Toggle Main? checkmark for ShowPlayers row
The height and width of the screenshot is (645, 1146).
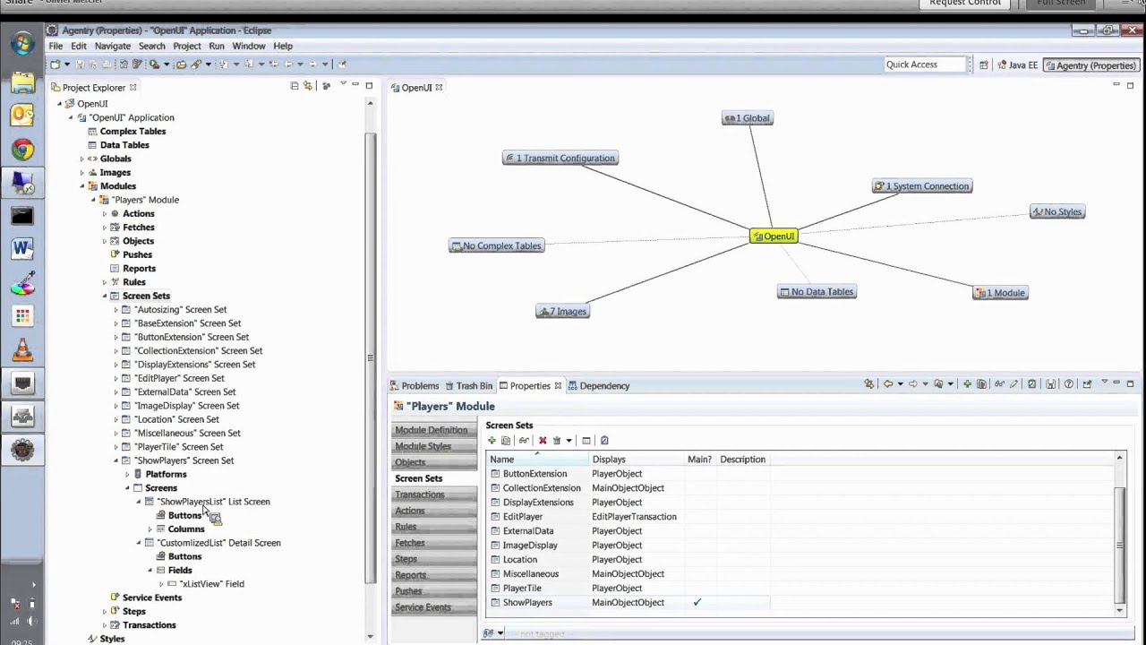click(697, 602)
